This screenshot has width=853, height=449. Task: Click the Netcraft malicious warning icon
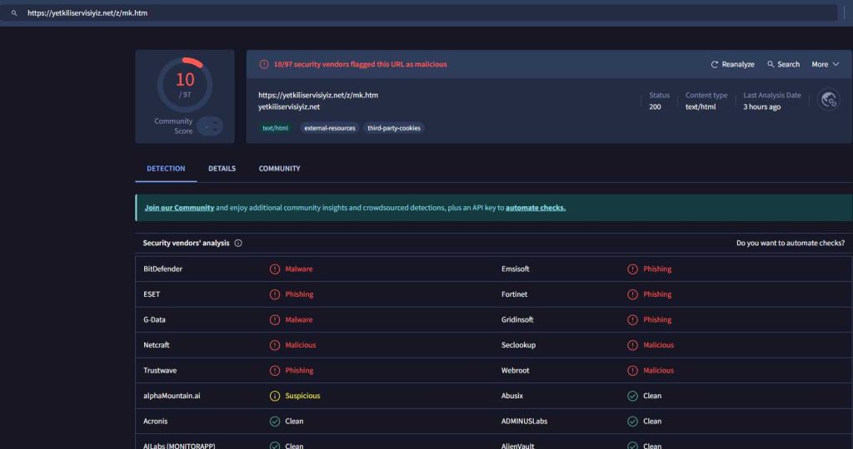(275, 345)
